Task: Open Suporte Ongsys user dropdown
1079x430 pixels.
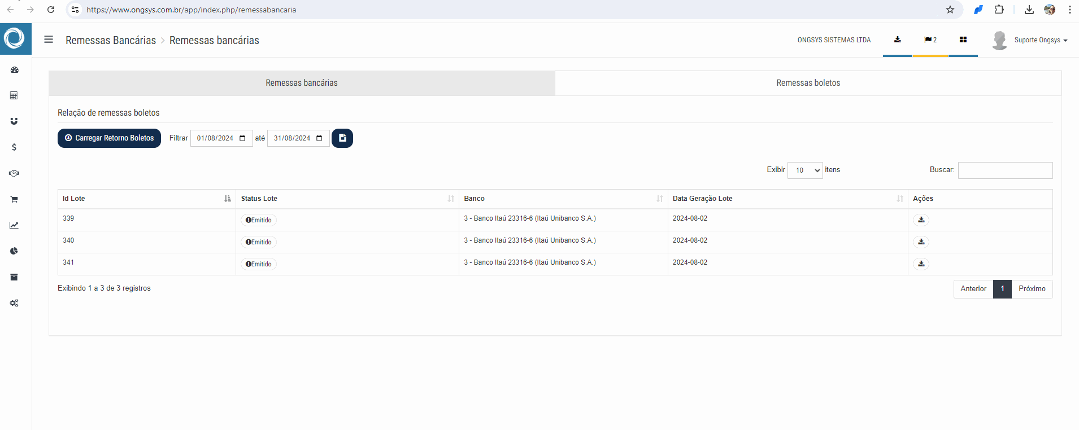Action: [x=1041, y=40]
